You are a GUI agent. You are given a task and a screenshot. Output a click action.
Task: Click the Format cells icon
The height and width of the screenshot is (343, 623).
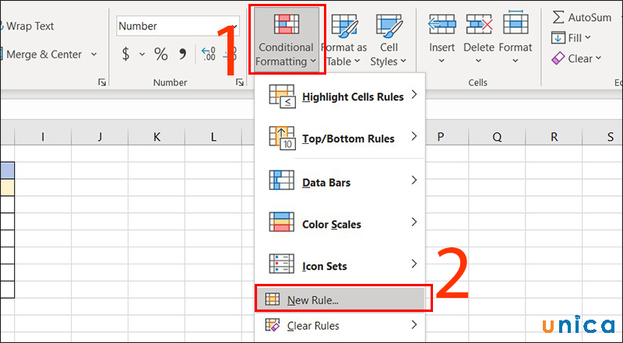coord(516,26)
